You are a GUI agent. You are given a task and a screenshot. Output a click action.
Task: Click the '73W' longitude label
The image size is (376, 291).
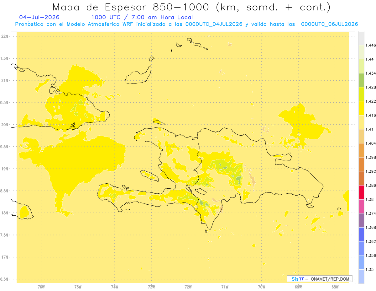151,287
